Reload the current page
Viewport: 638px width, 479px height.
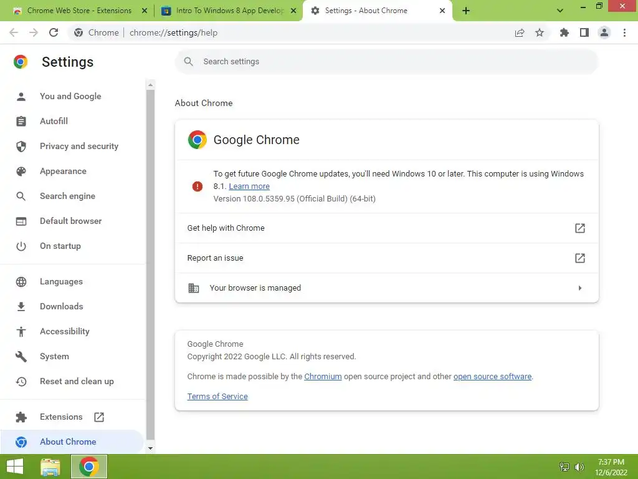(54, 32)
